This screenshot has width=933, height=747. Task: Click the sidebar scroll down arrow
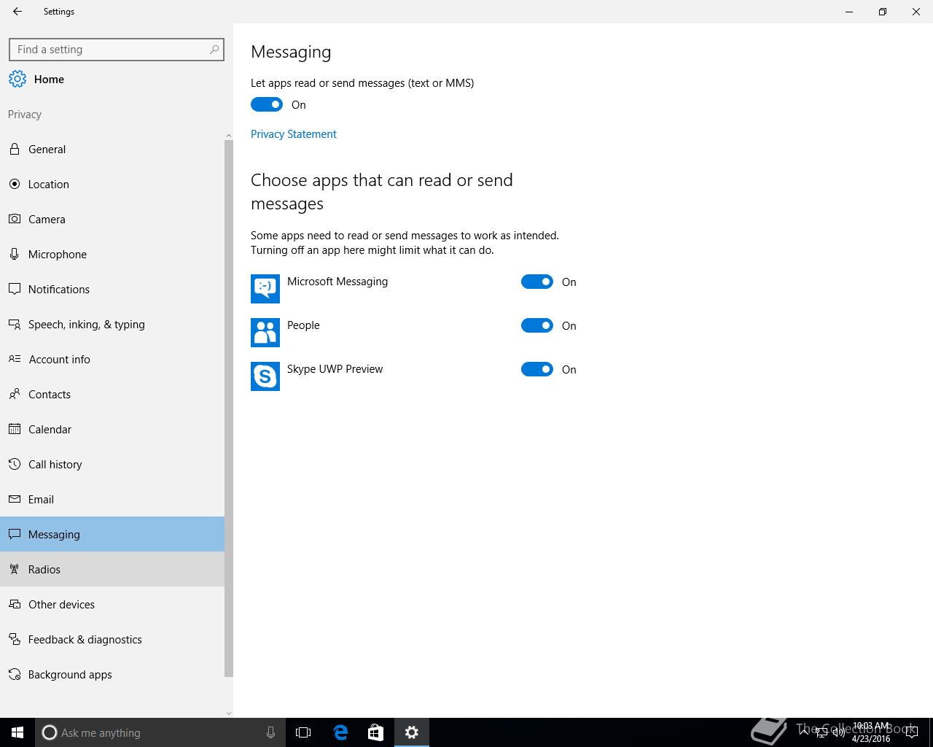(229, 713)
